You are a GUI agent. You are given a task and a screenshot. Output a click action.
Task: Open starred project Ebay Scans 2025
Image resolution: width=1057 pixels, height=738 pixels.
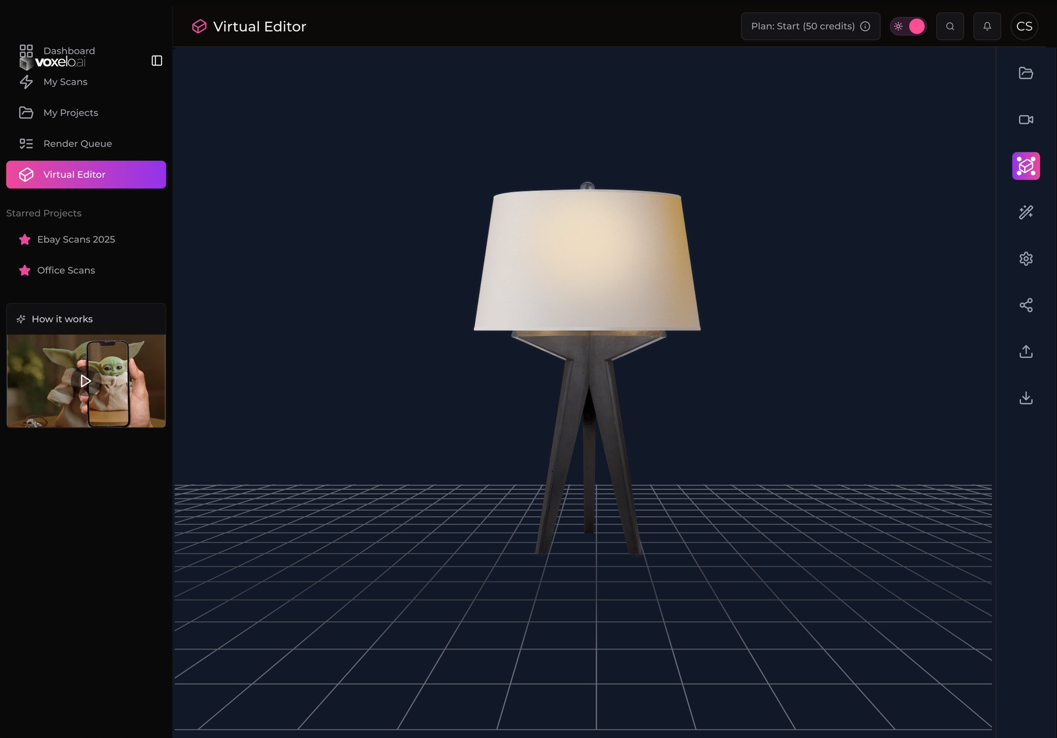point(76,240)
